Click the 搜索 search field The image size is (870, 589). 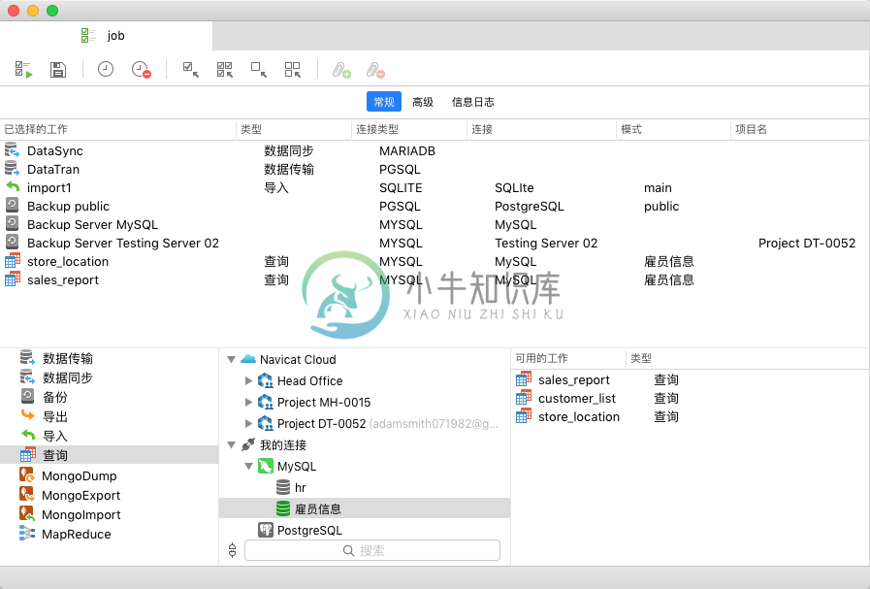pyautogui.click(x=372, y=550)
